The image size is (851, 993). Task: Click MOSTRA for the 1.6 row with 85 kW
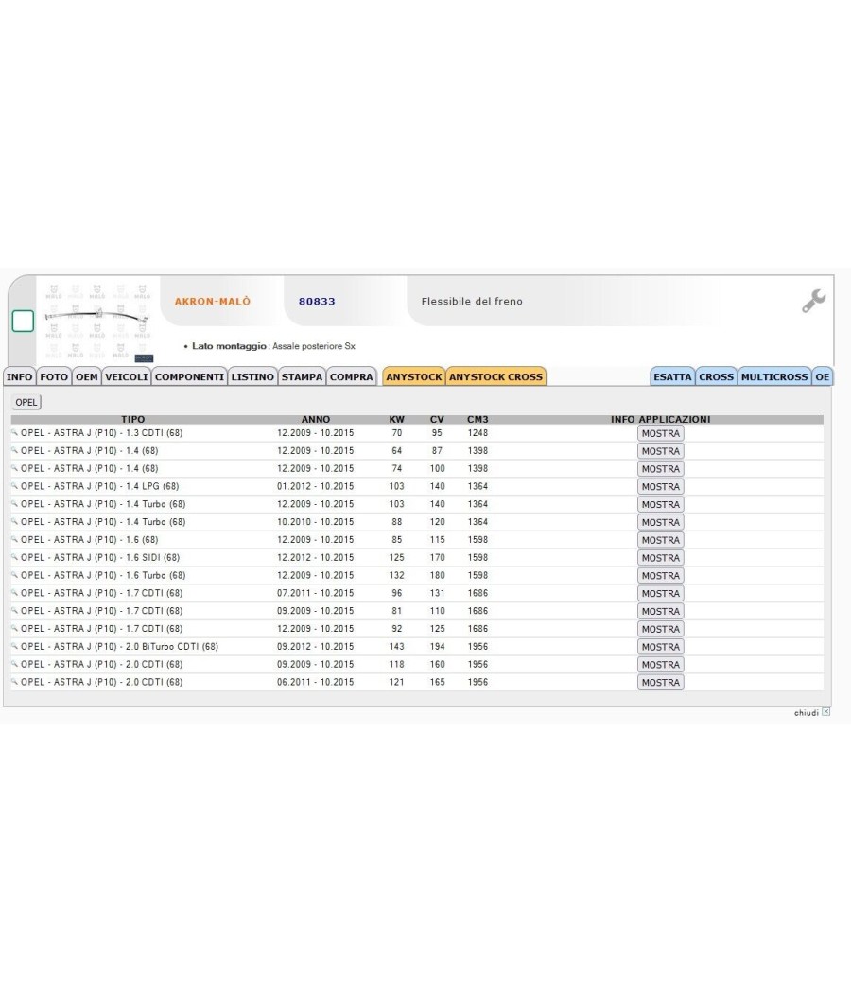click(660, 540)
